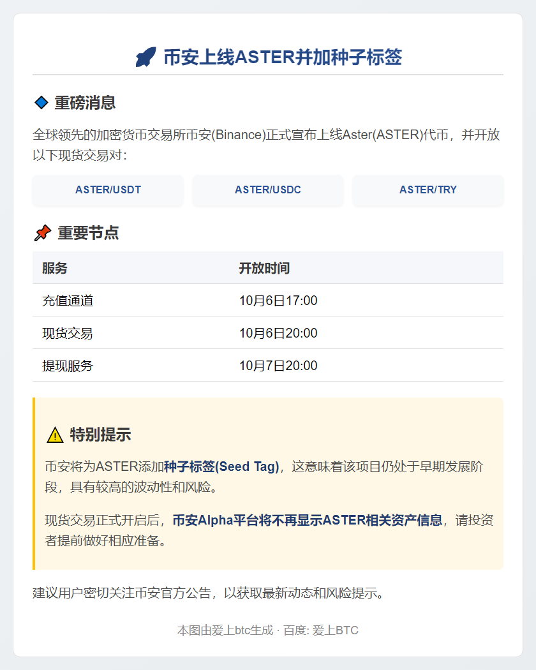
Task: Select the blue diamond icon beside 重磅消息
Action: pos(40,100)
